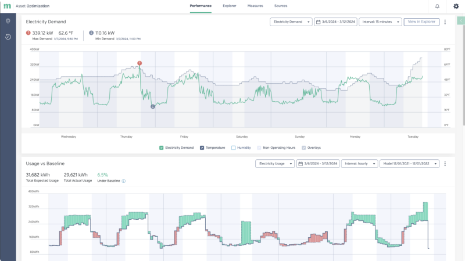Toggle the Non-Operating Hours checkbox
465x261 pixels.
coord(259,148)
